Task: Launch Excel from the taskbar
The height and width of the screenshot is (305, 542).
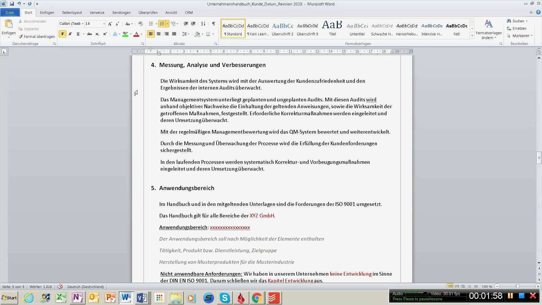Action: pyautogui.click(x=61, y=298)
